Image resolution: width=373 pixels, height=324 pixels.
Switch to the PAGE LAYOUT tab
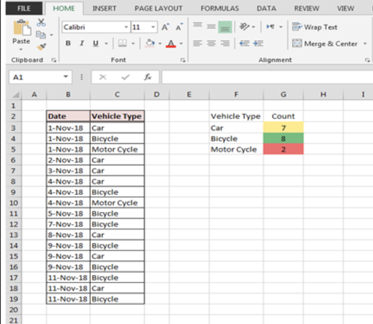point(158,9)
